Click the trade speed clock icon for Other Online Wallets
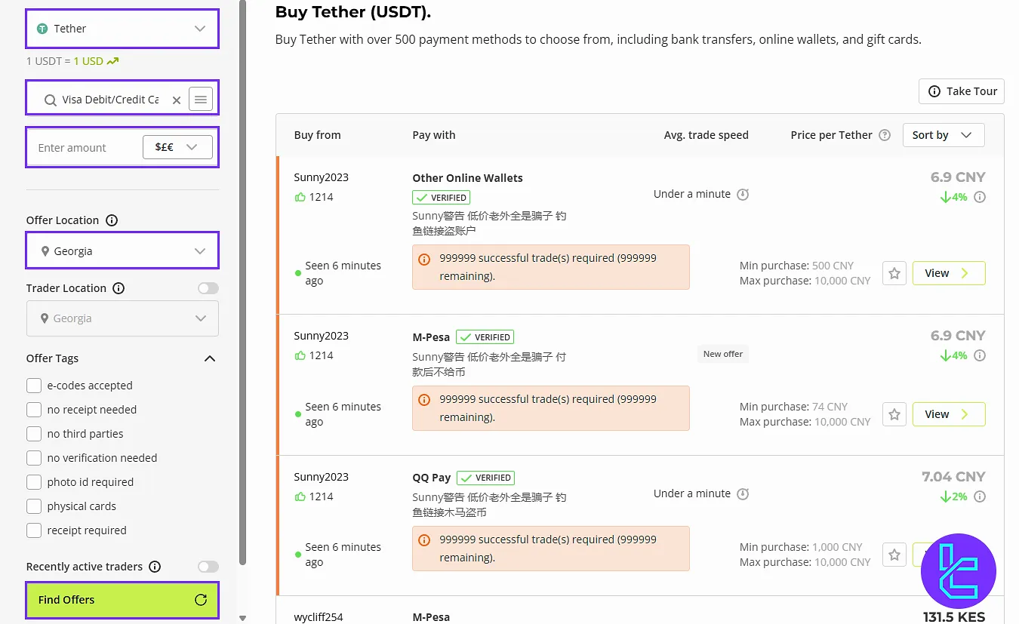Viewport: 1019px width, 624px height. pyautogui.click(x=743, y=195)
